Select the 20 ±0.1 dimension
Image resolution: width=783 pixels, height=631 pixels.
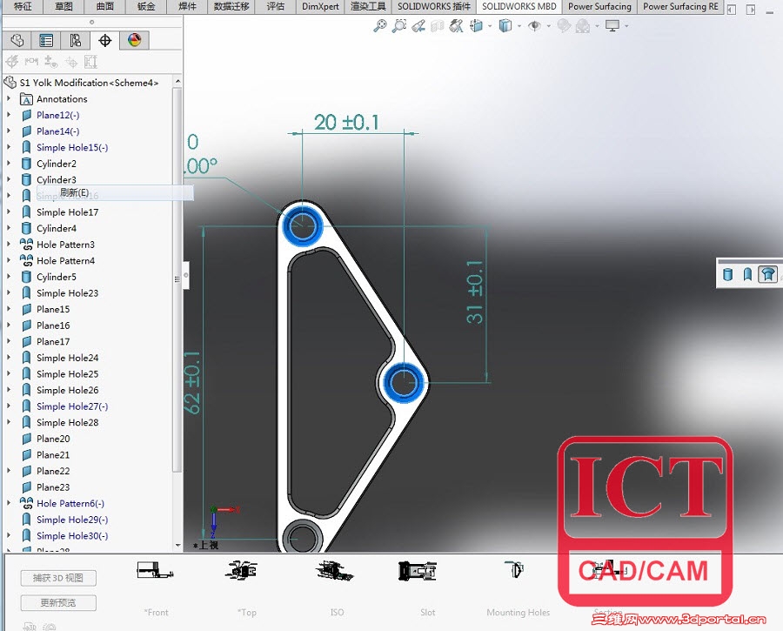[346, 123]
